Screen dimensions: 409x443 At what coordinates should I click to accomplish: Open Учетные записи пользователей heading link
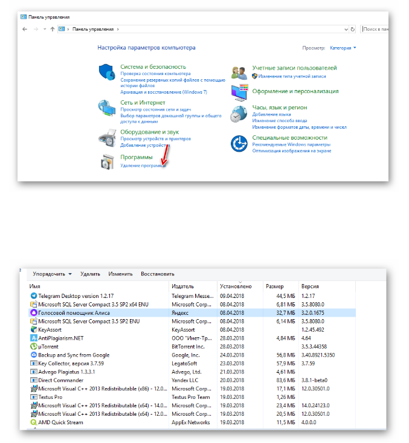294,68
